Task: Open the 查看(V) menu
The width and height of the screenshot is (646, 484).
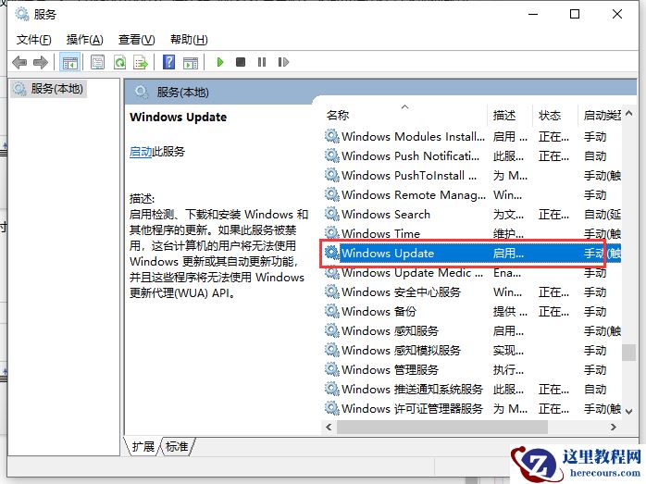Action: [136, 40]
